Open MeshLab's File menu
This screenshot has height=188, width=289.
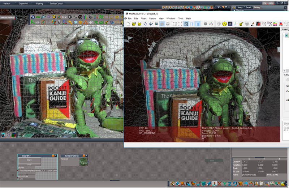tap(130, 18)
